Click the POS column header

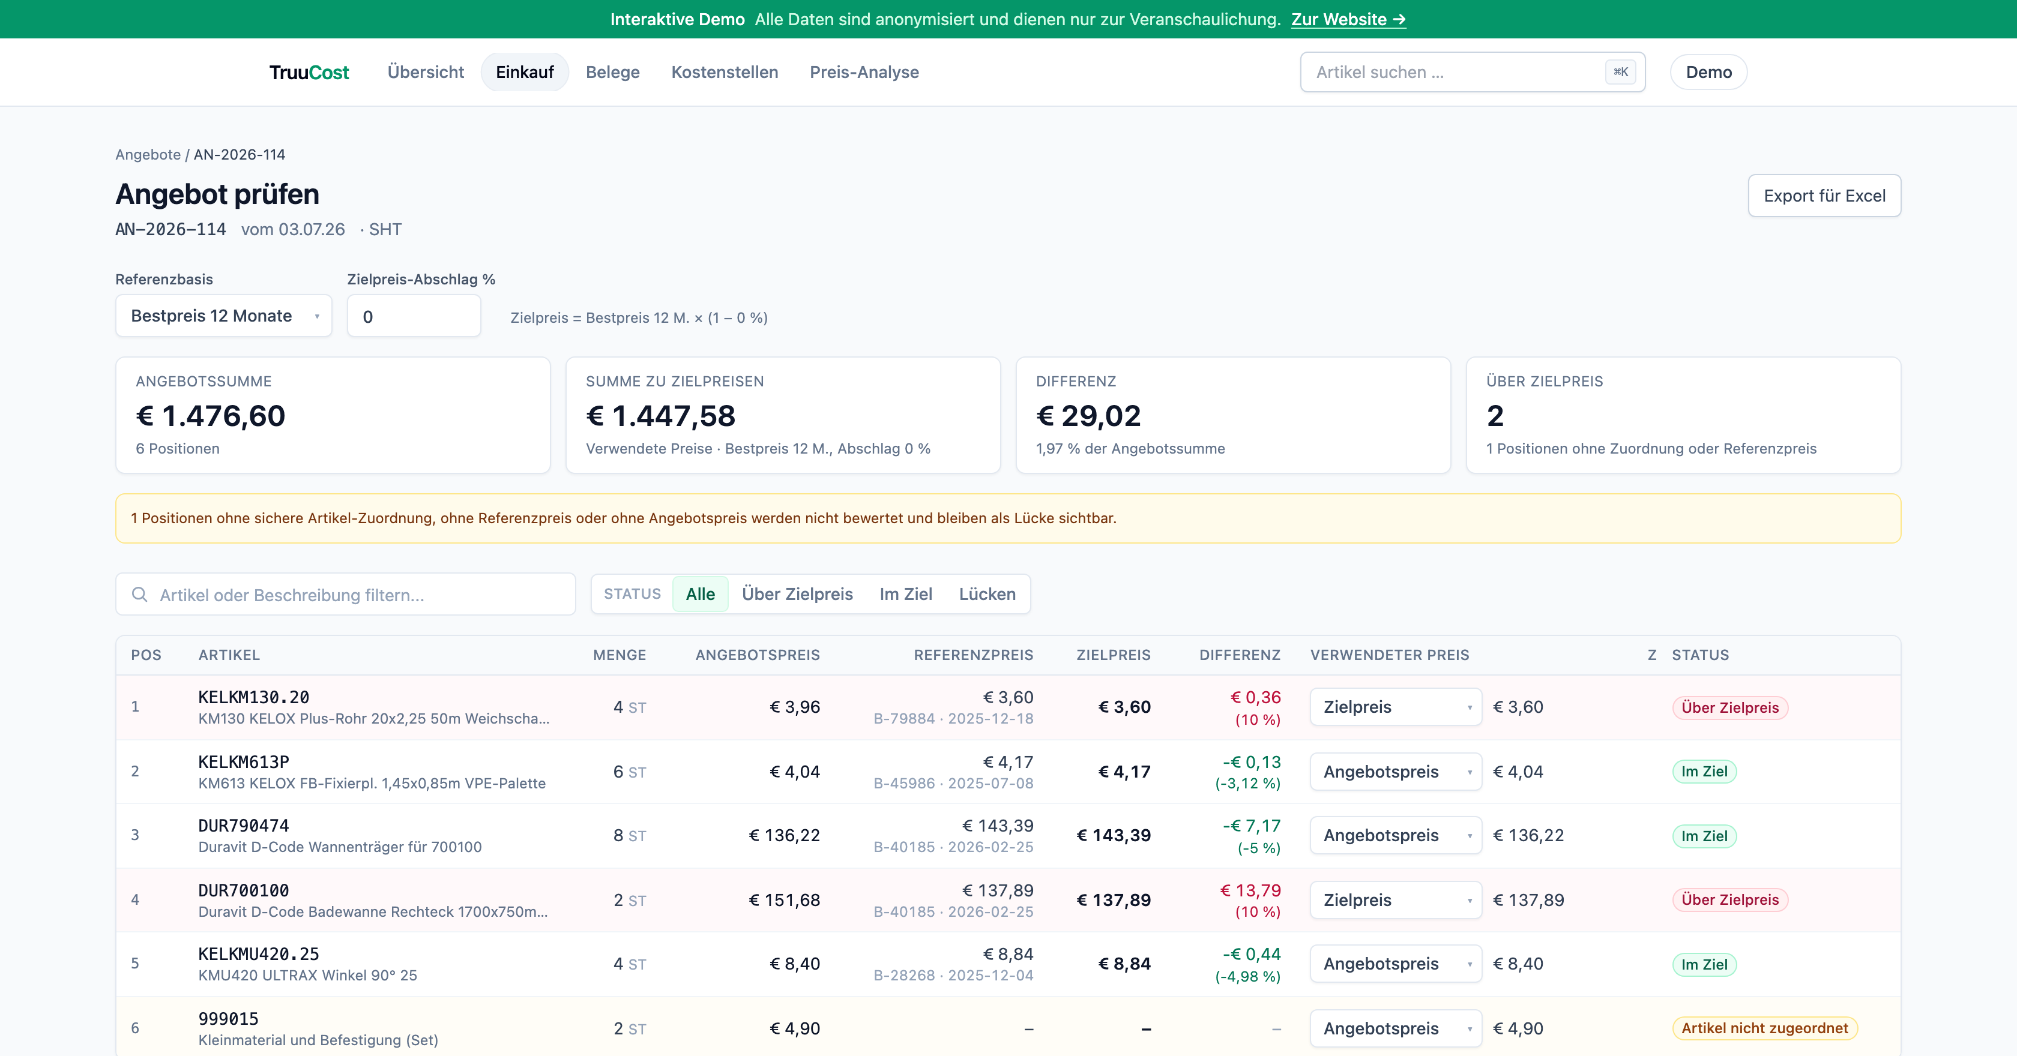tap(146, 655)
